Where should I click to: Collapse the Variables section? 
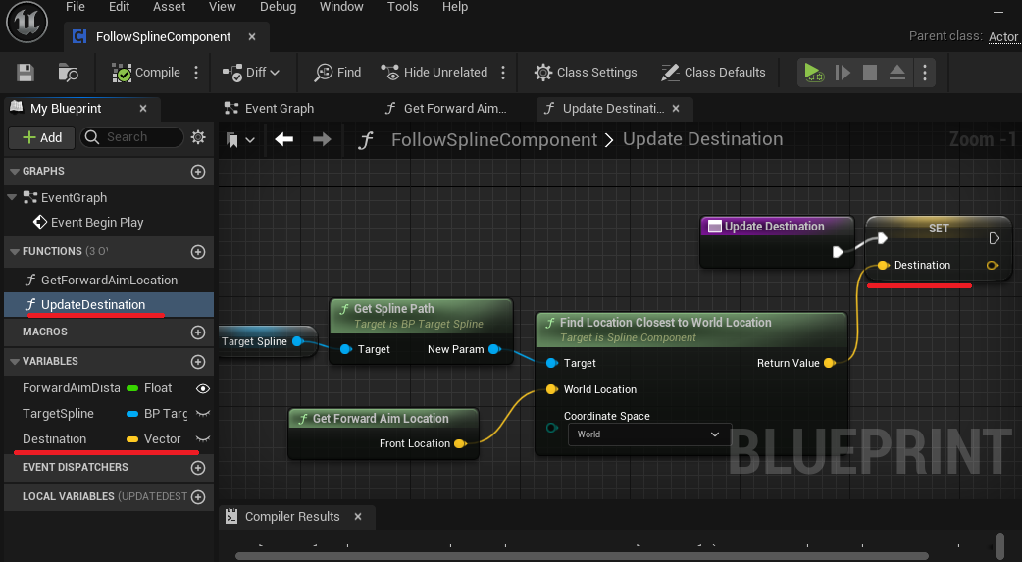(15, 361)
